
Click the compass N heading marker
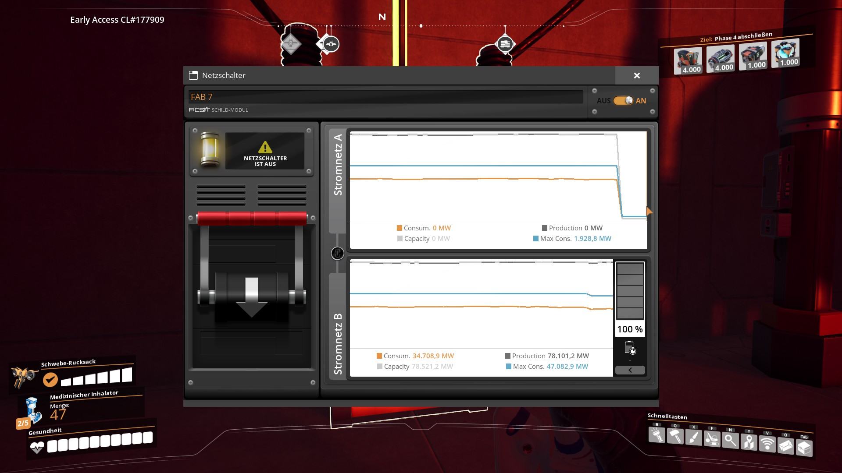pos(382,17)
